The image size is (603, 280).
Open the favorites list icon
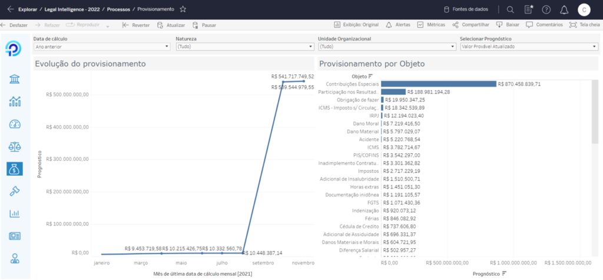(528, 9)
